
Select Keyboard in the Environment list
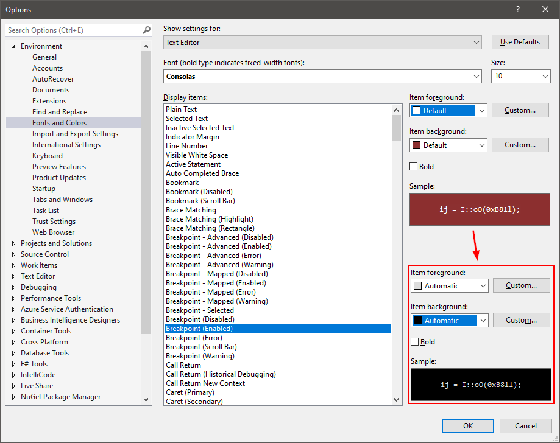(x=47, y=156)
